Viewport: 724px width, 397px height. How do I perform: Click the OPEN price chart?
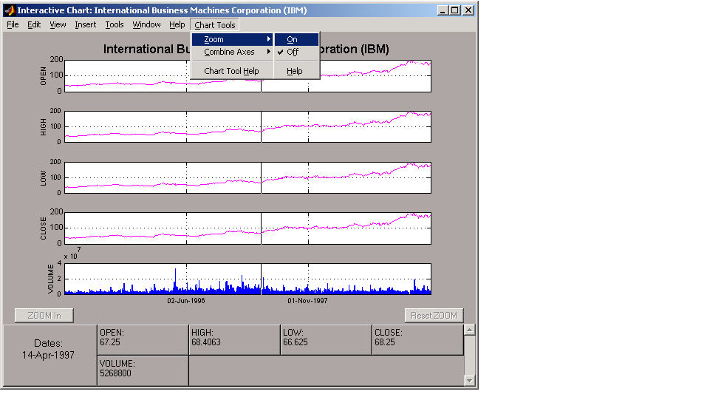(248, 76)
